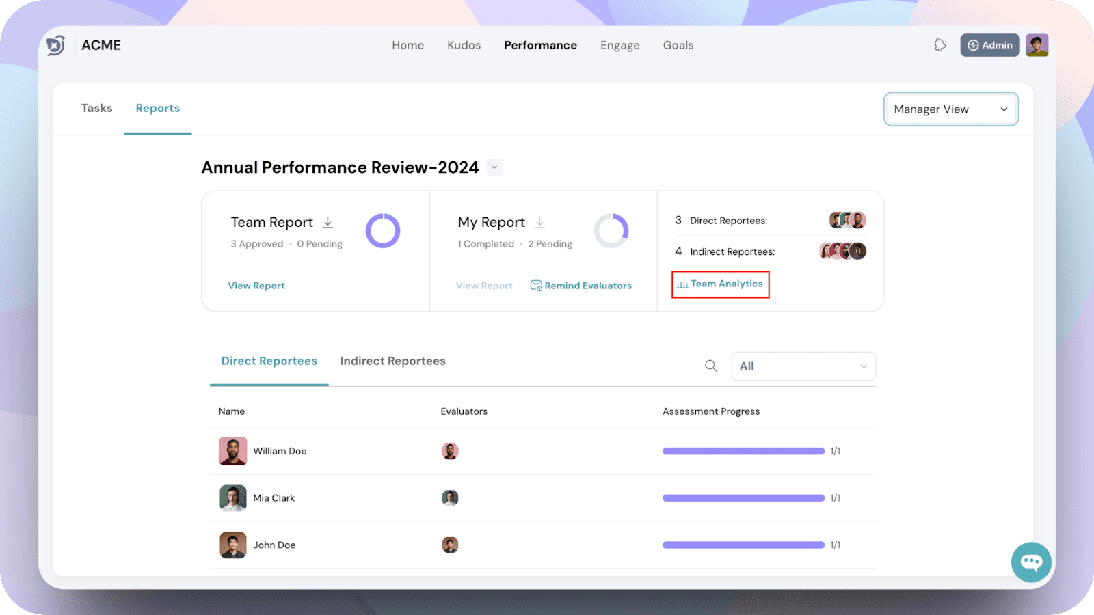This screenshot has width=1094, height=615.
Task: Click Mia Clark's assessment progress bar
Action: [744, 498]
